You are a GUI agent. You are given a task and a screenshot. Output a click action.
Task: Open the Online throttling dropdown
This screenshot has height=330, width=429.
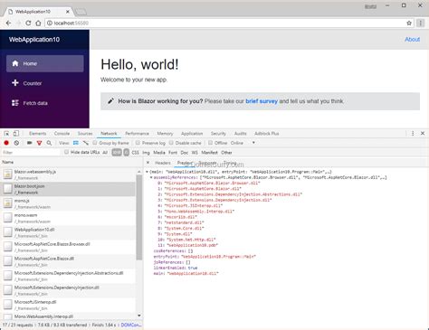click(243, 143)
